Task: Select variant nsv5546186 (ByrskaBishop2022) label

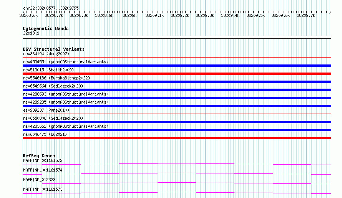Action: pyautogui.click(x=56, y=78)
